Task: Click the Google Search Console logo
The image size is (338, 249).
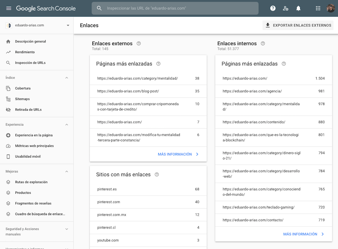Action: (x=46, y=8)
